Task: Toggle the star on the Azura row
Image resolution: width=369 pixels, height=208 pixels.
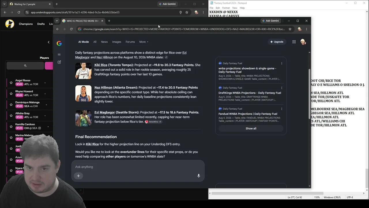Action: tap(11, 159)
